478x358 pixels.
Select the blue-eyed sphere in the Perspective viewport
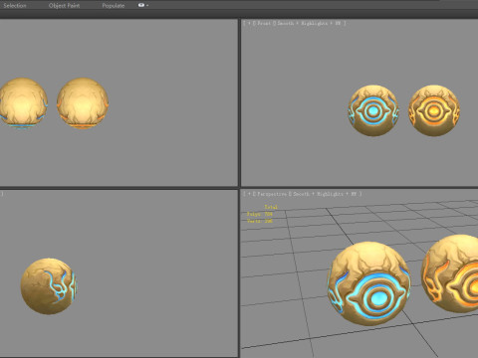(x=369, y=283)
